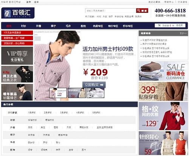Open the 格·纹 间的优雅 129 banner
The width and height of the screenshot is (189, 156).
[x=163, y=116]
